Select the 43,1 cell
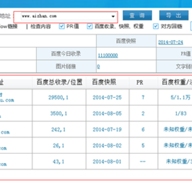Image resolution: width=192 pixels, height=192 pixels. point(59,162)
